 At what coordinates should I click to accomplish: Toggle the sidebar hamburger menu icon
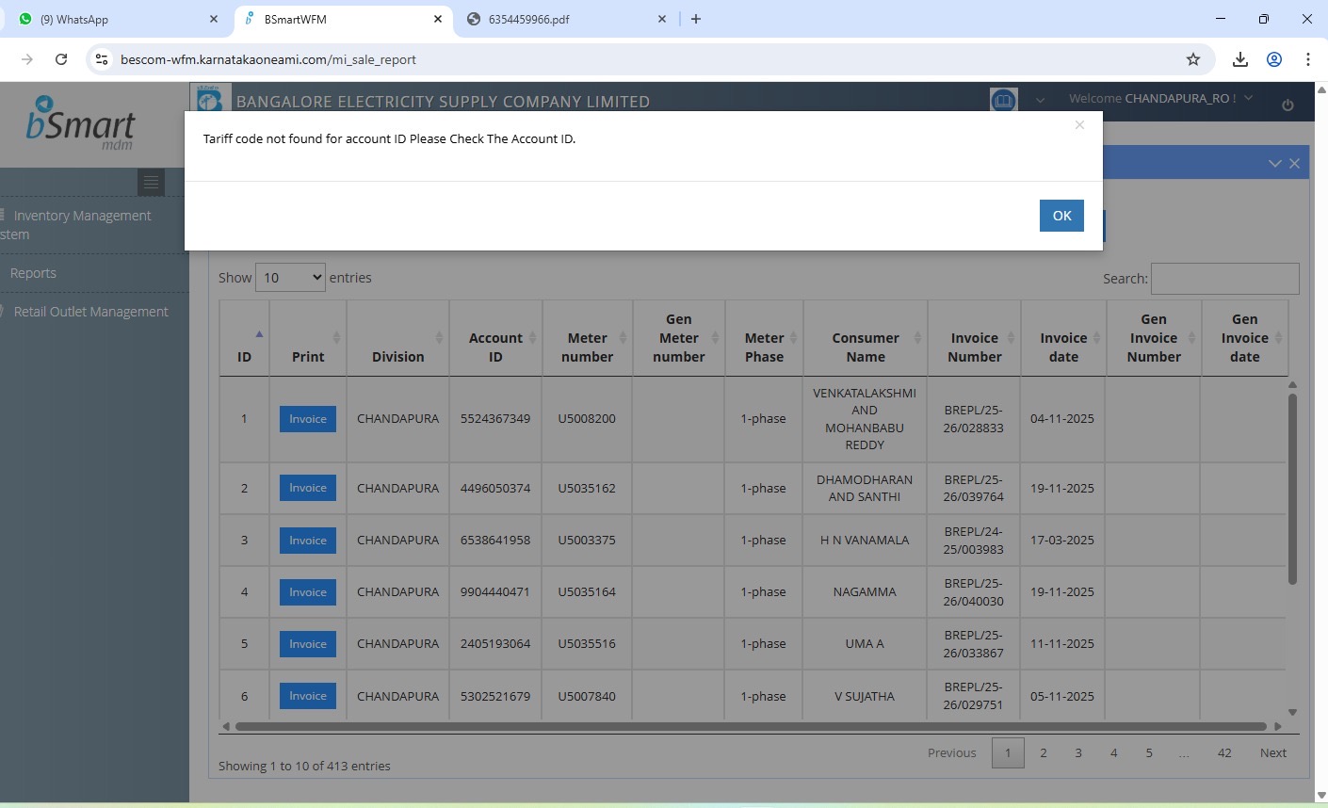point(151,182)
